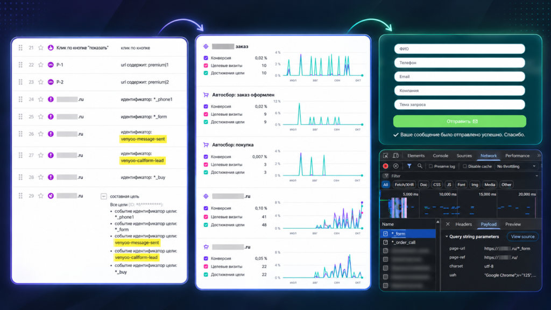This screenshot has width=551, height=310.
Task: Star goal number 21 as favorite
Action: click(41, 47)
